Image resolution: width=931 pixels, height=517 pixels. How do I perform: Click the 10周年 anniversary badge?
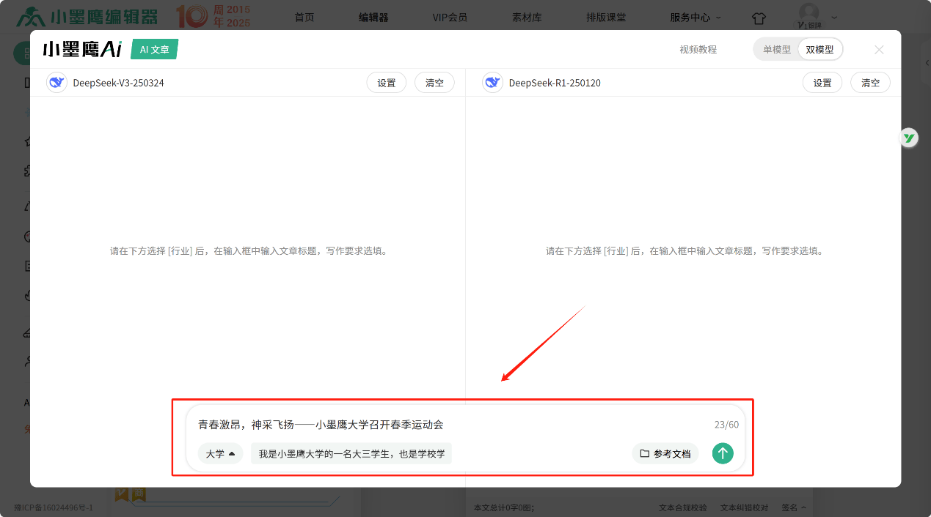(x=213, y=16)
